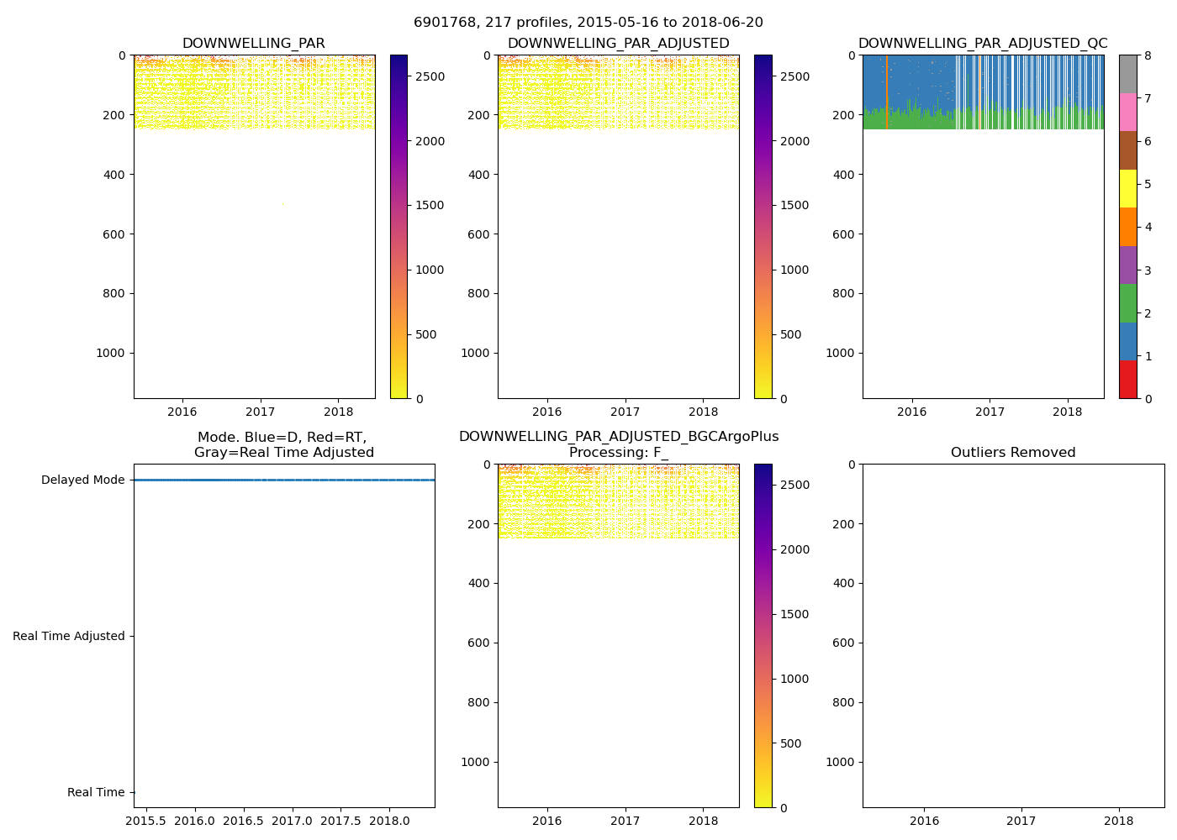Image resolution: width=1177 pixels, height=840 pixels.
Task: Select the blue swatch in the QC colorbar
Action: click(x=1127, y=341)
